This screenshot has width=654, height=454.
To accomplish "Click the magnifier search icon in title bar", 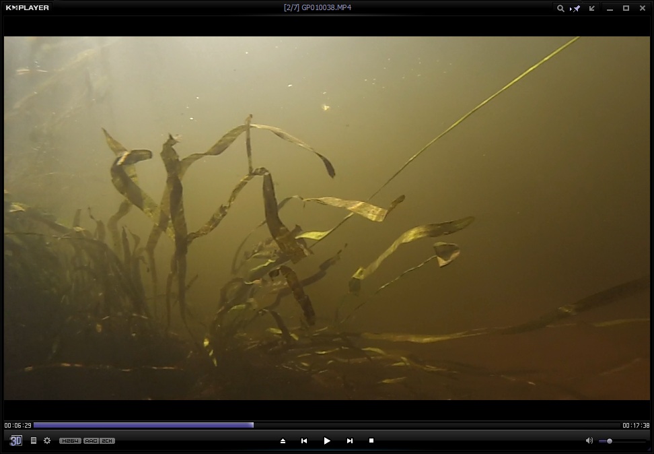I will (560, 8).
